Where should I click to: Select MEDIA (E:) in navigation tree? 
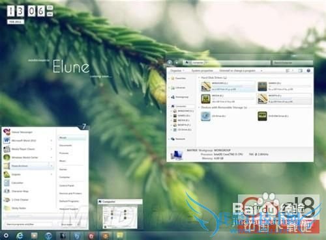tap(181, 120)
